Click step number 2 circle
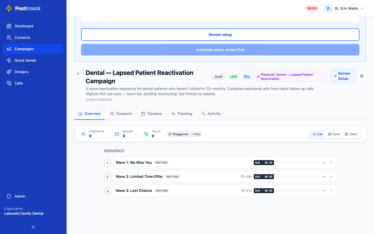 (x=108, y=177)
